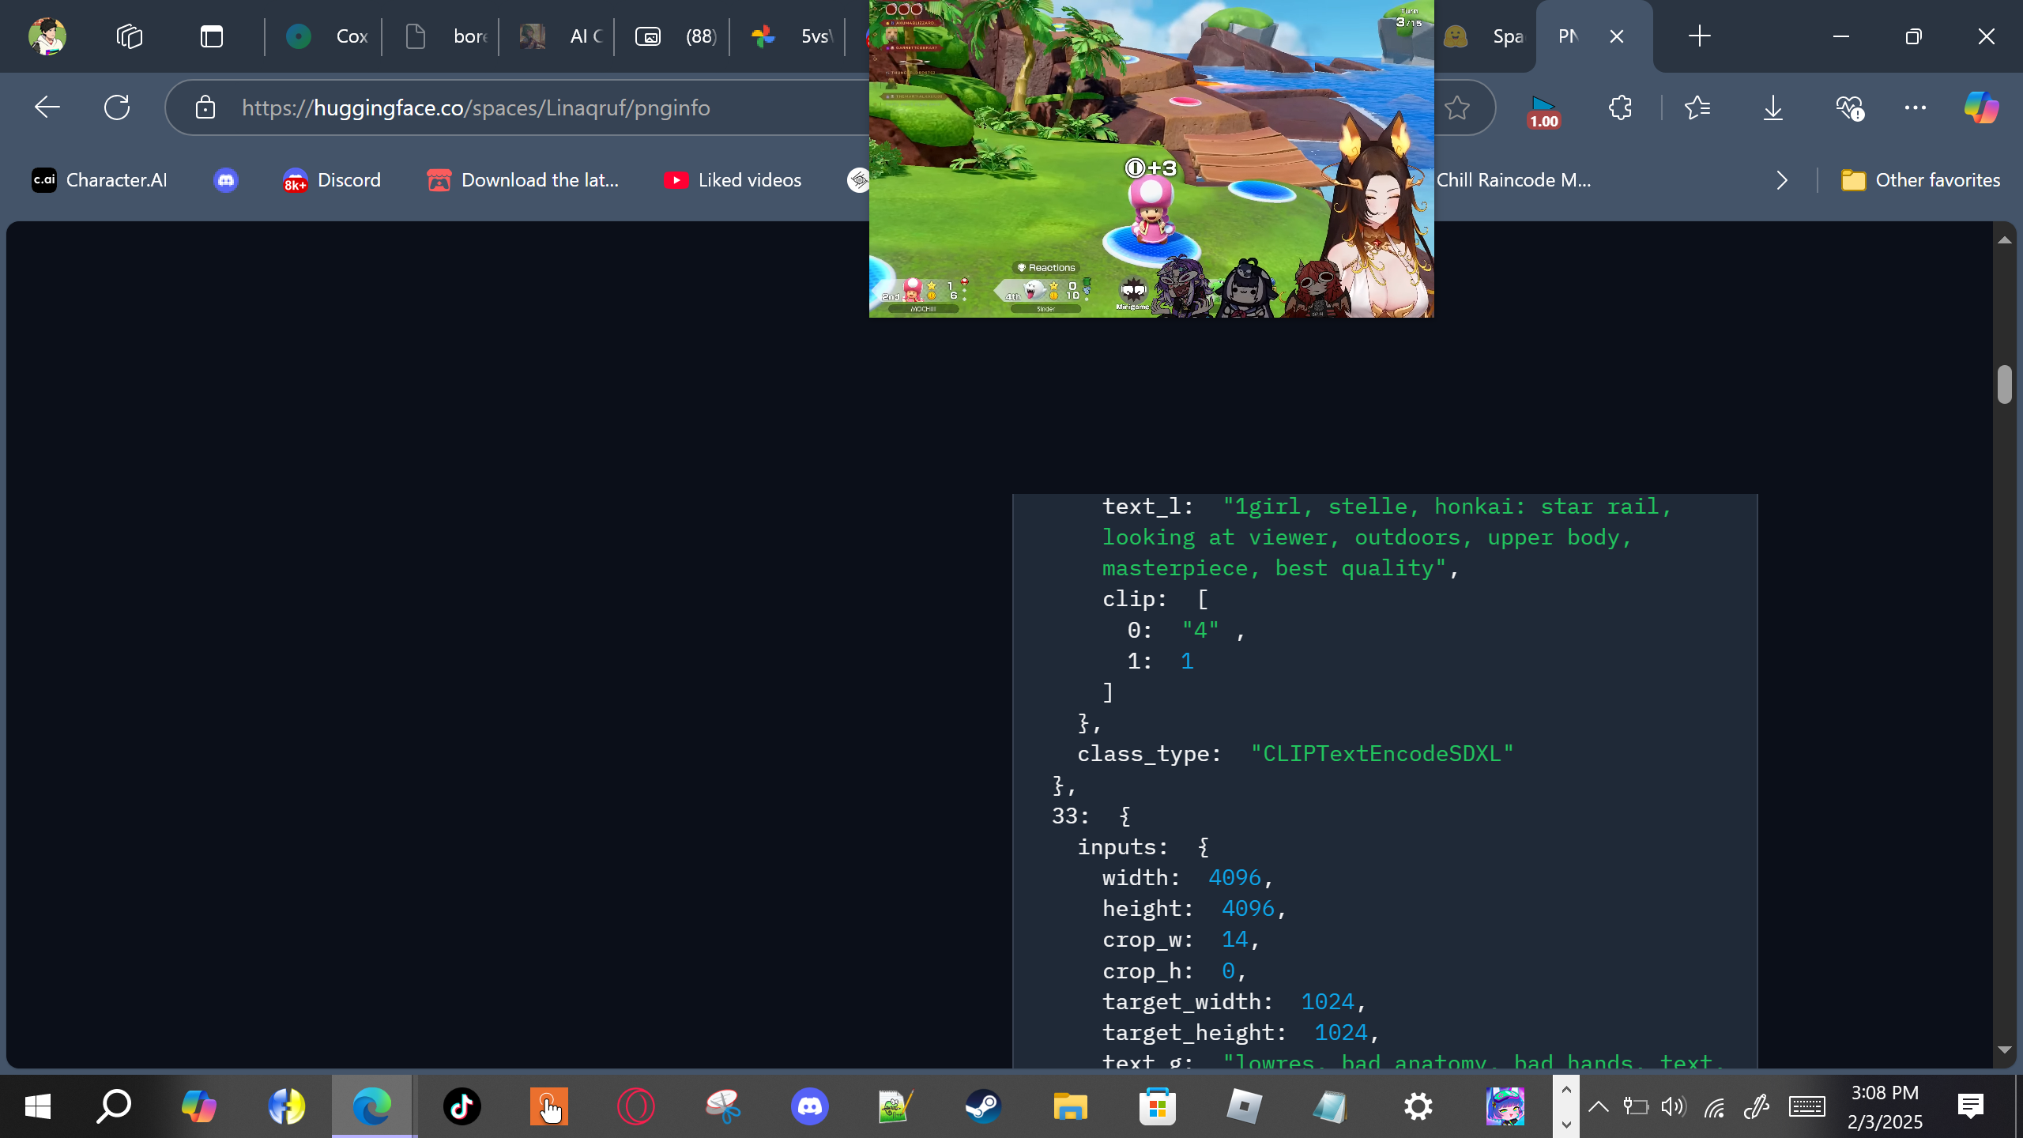Open Windows Search from taskbar
Image resolution: width=2023 pixels, height=1138 pixels.
coord(114,1106)
